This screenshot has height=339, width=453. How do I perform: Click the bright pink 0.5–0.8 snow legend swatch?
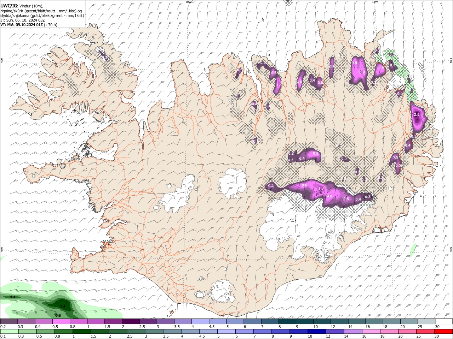[61, 322]
